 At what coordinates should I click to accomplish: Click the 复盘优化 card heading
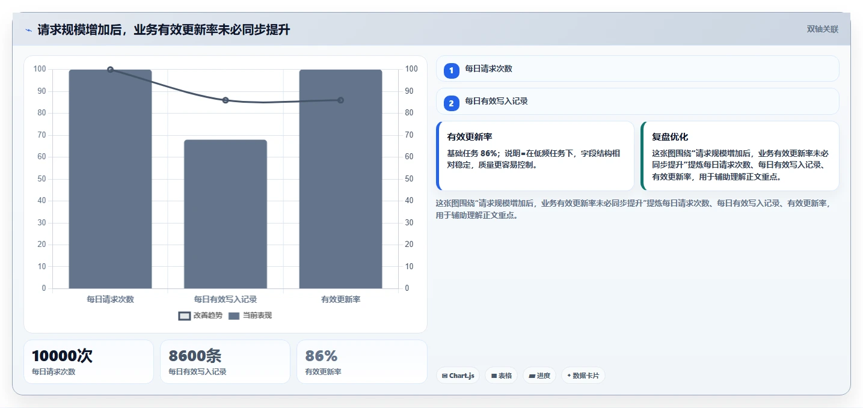click(x=670, y=137)
